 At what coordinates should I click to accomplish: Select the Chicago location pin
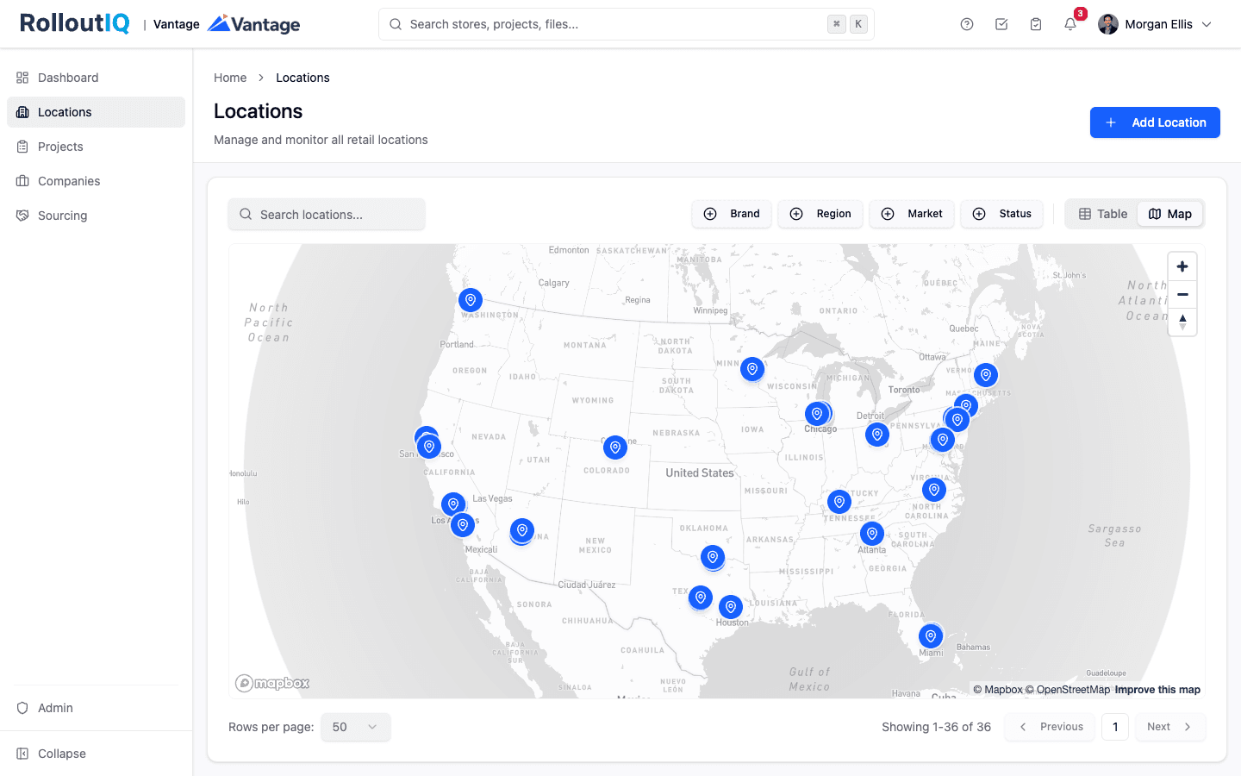(x=817, y=414)
